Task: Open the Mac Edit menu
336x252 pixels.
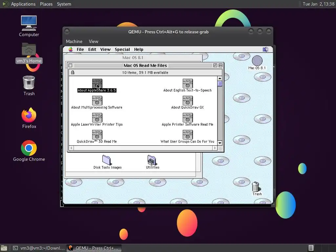Action: point(92,50)
